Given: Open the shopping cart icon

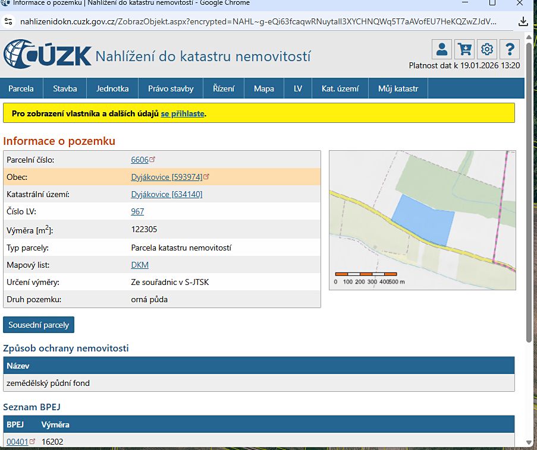Looking at the screenshot, I should (464, 49).
